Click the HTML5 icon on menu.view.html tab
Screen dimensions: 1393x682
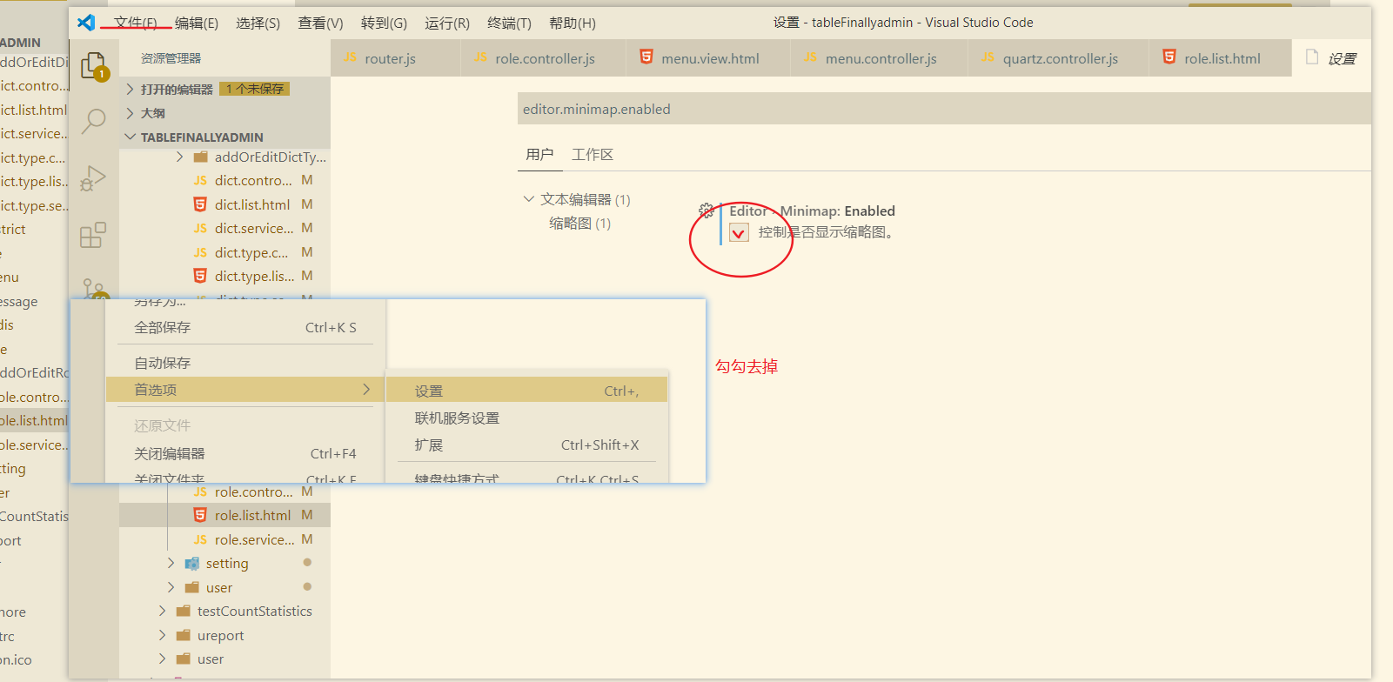[x=646, y=57]
